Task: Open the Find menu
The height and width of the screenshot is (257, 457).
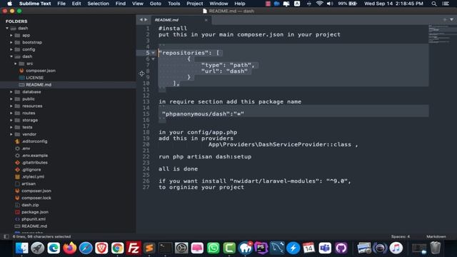Action: tap(121, 4)
